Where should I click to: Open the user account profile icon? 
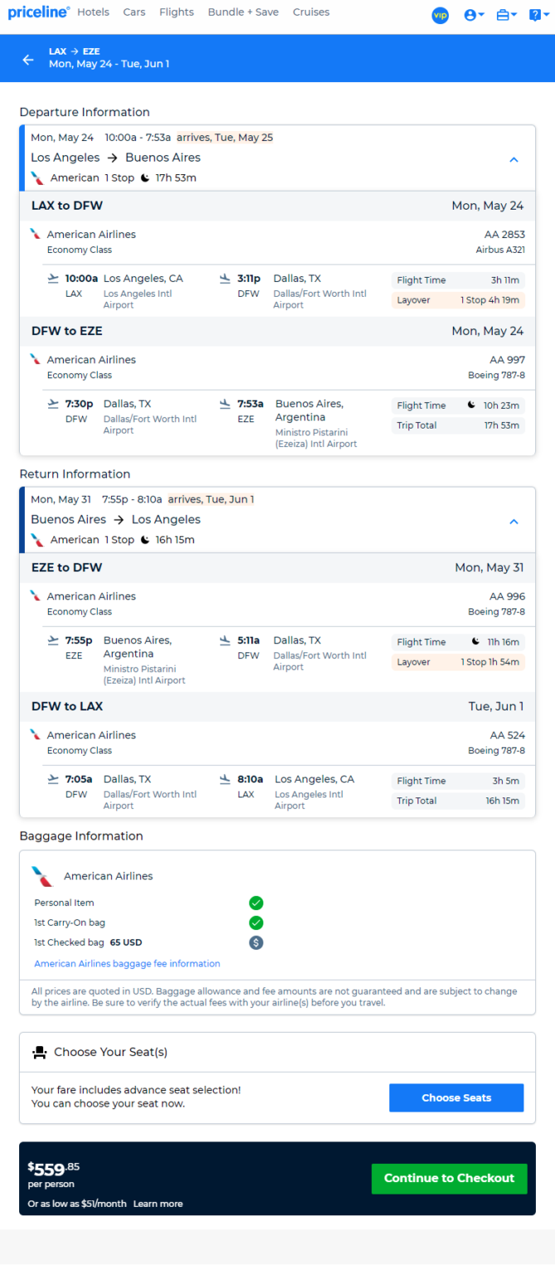point(474,15)
